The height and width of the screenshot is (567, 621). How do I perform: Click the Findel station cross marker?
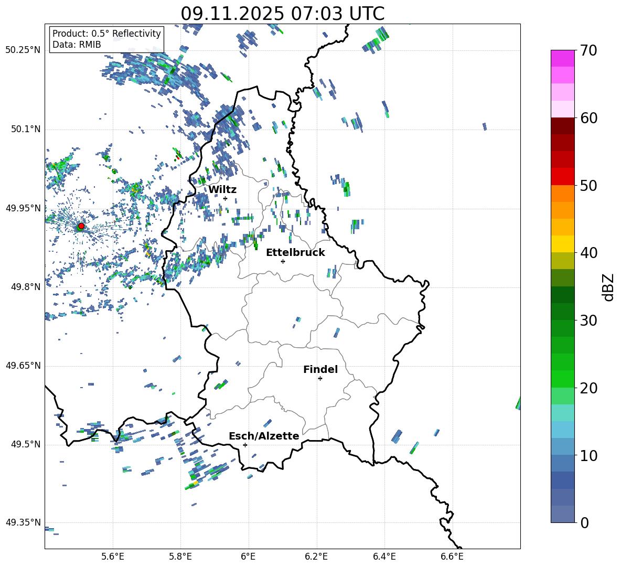coord(320,379)
